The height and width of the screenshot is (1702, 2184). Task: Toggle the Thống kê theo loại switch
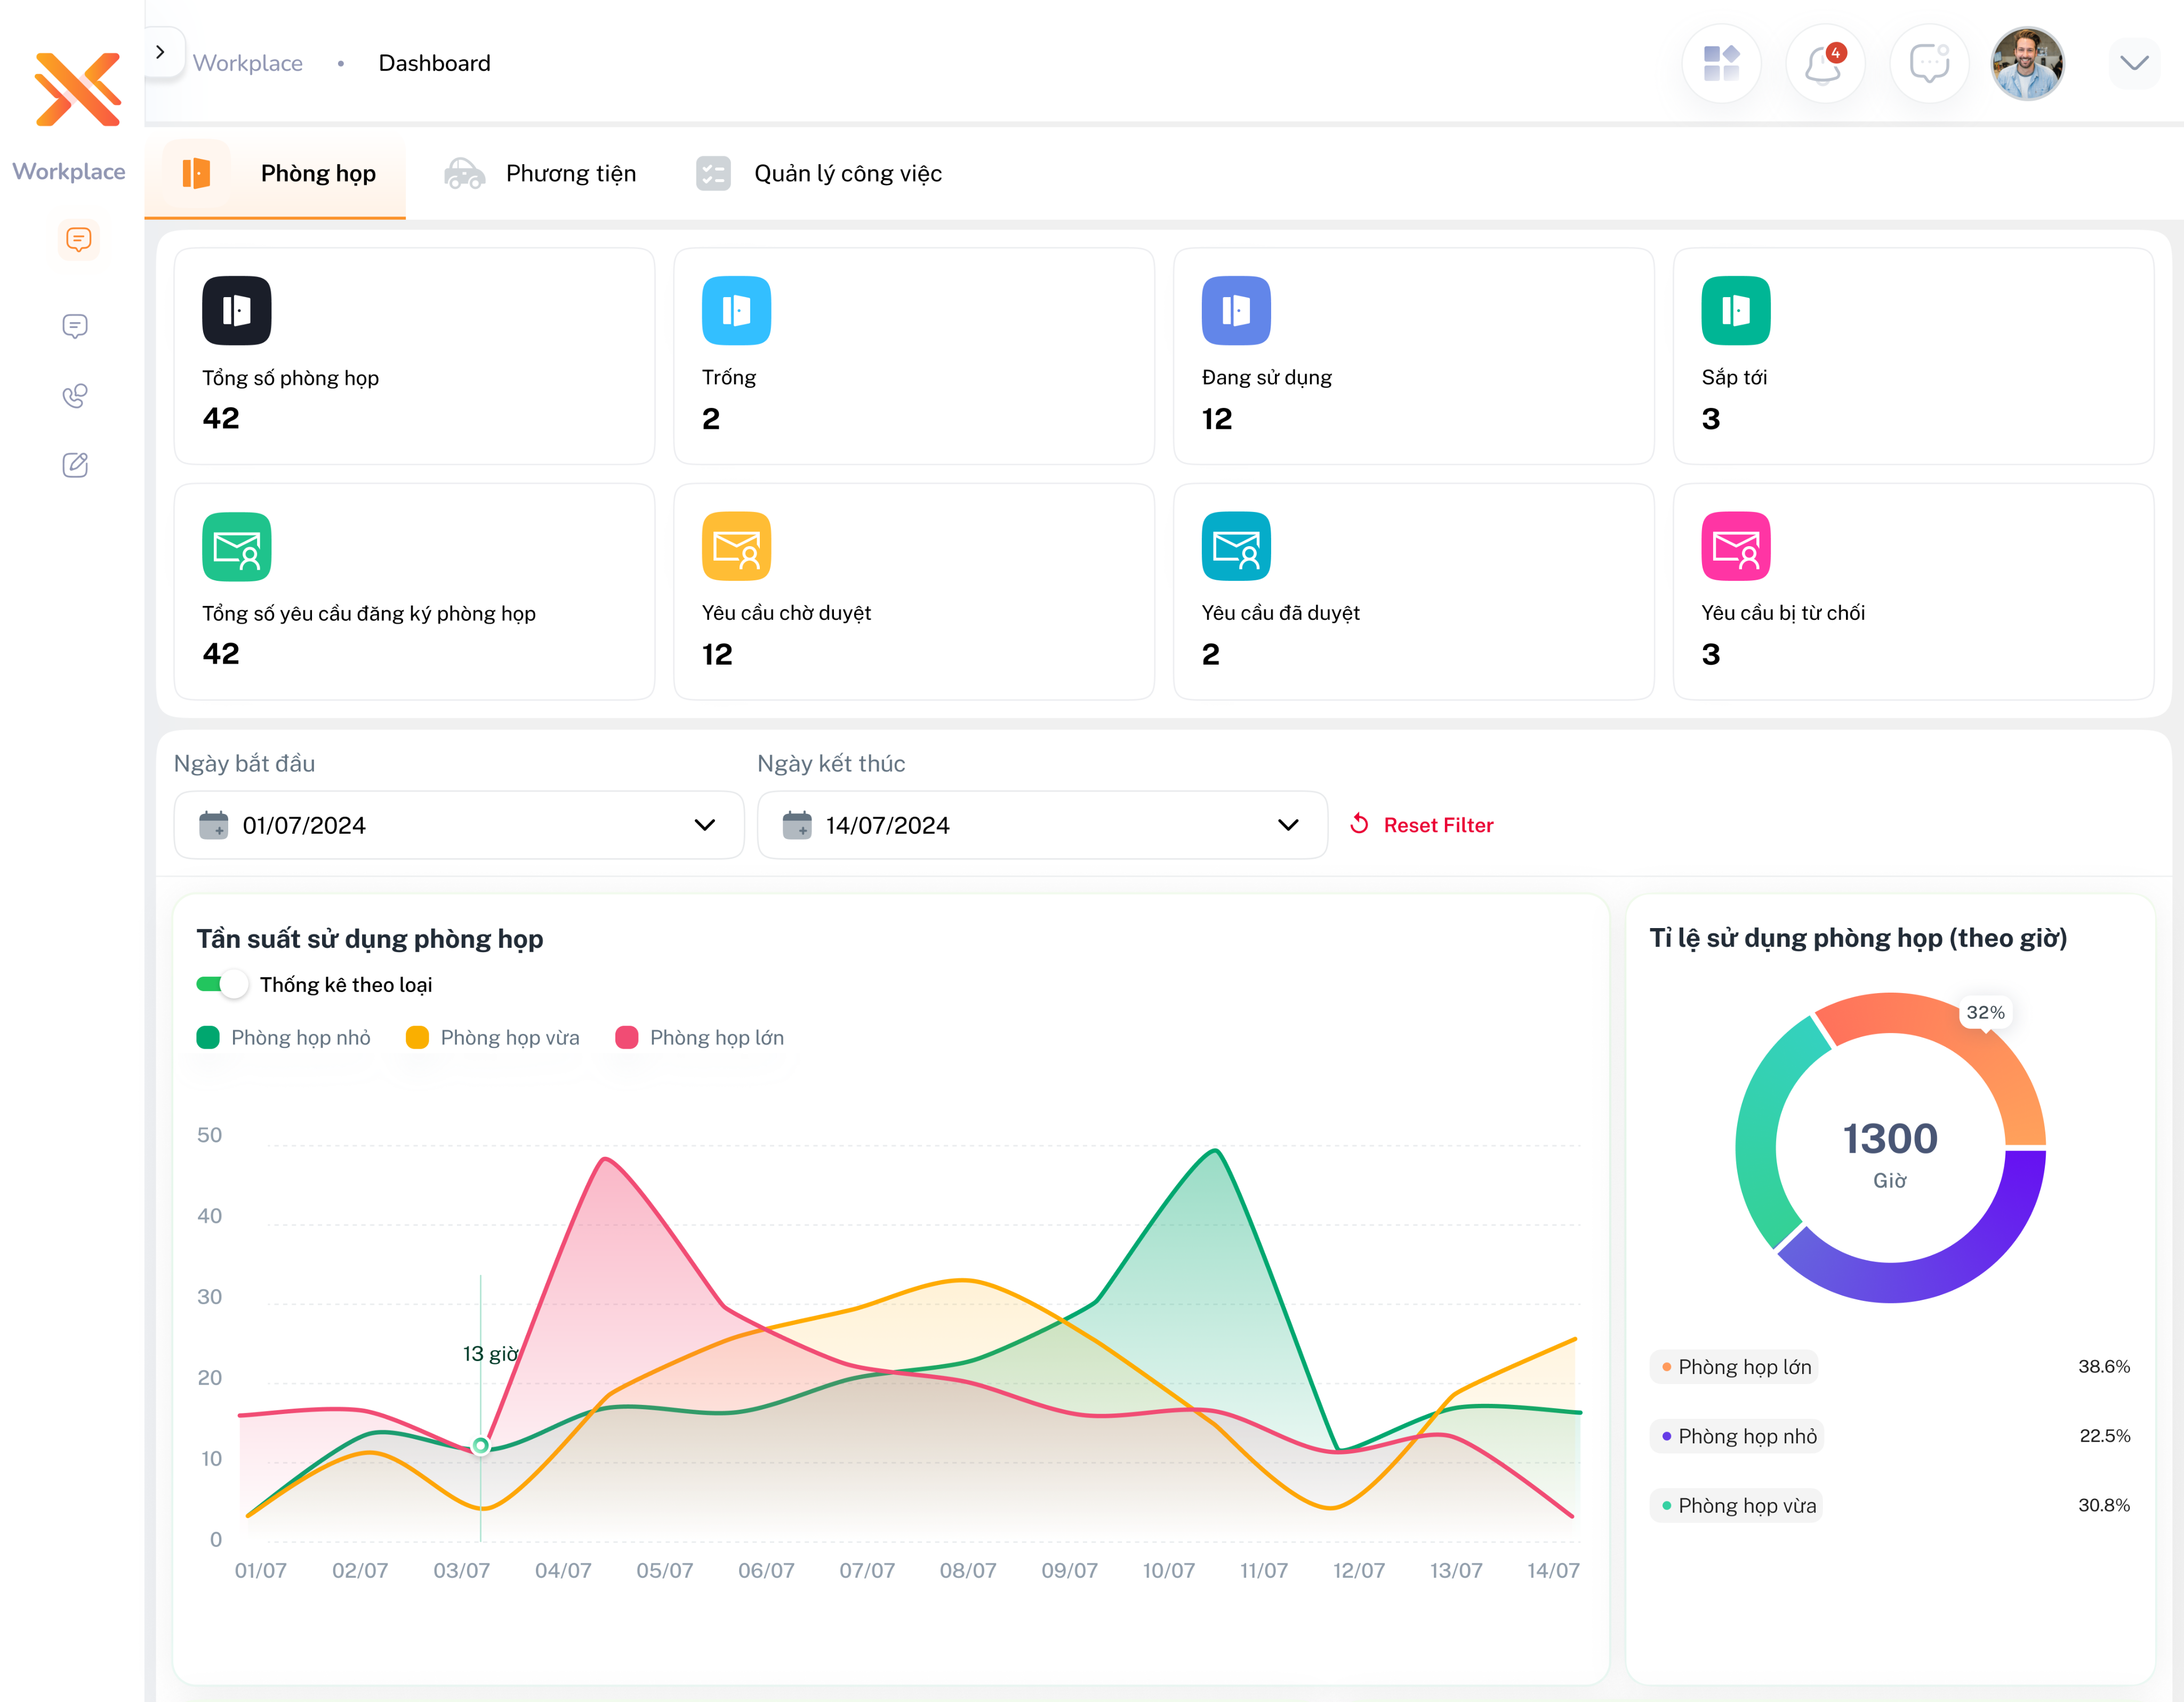point(222,985)
